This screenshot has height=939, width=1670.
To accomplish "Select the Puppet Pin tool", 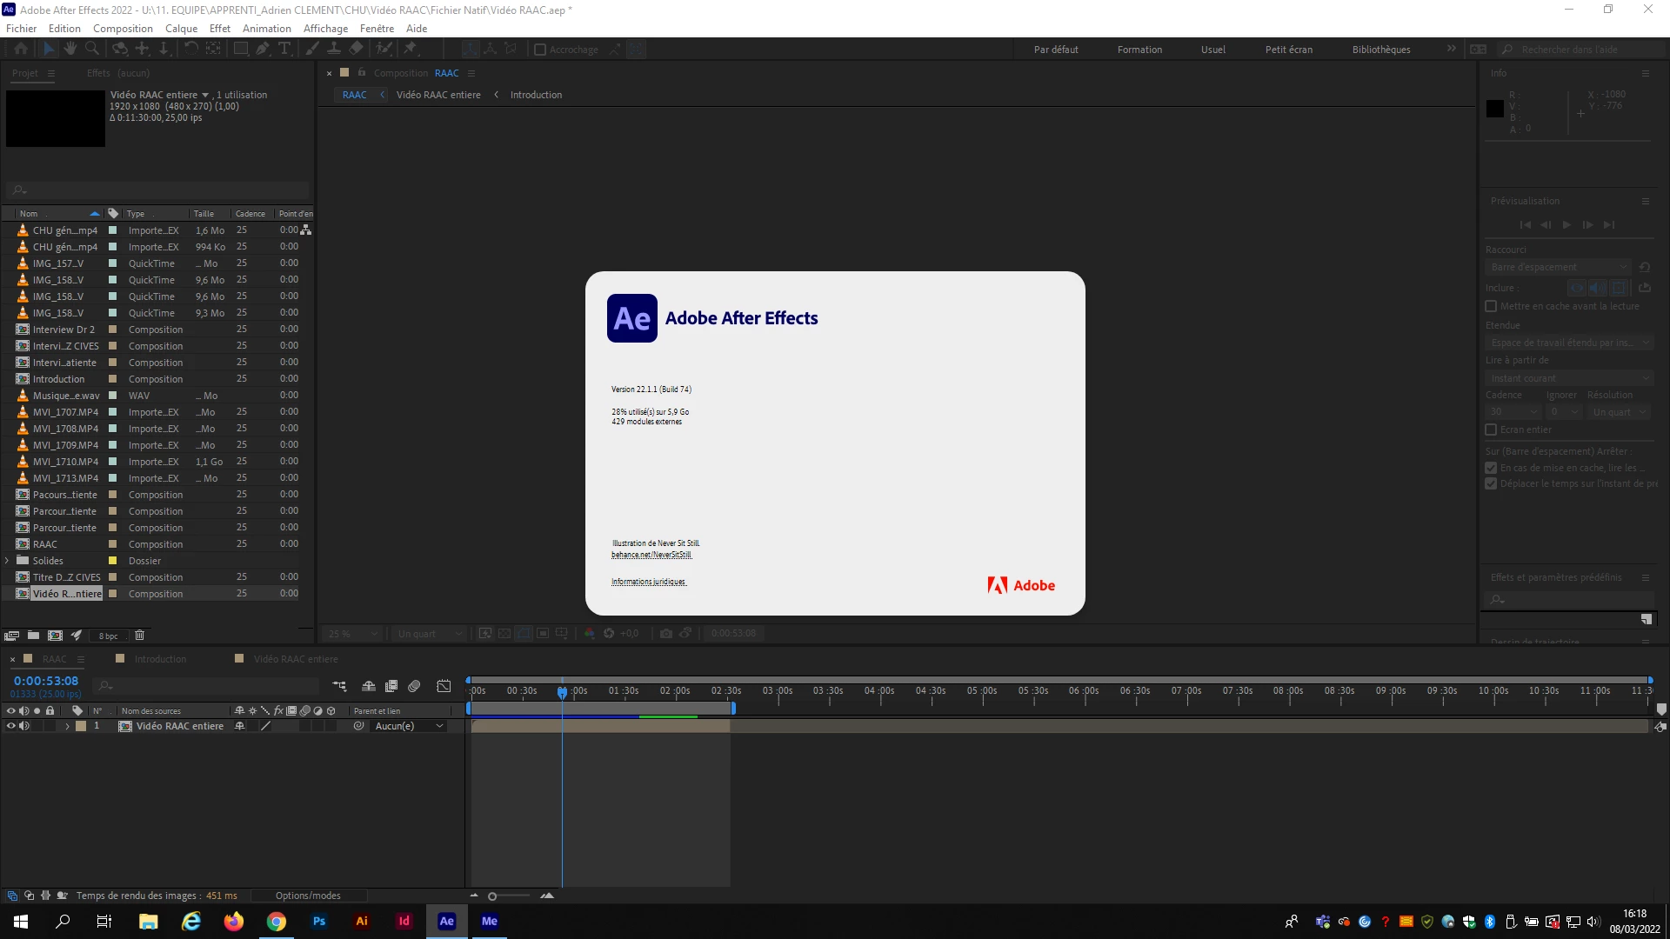I will 411,49.
